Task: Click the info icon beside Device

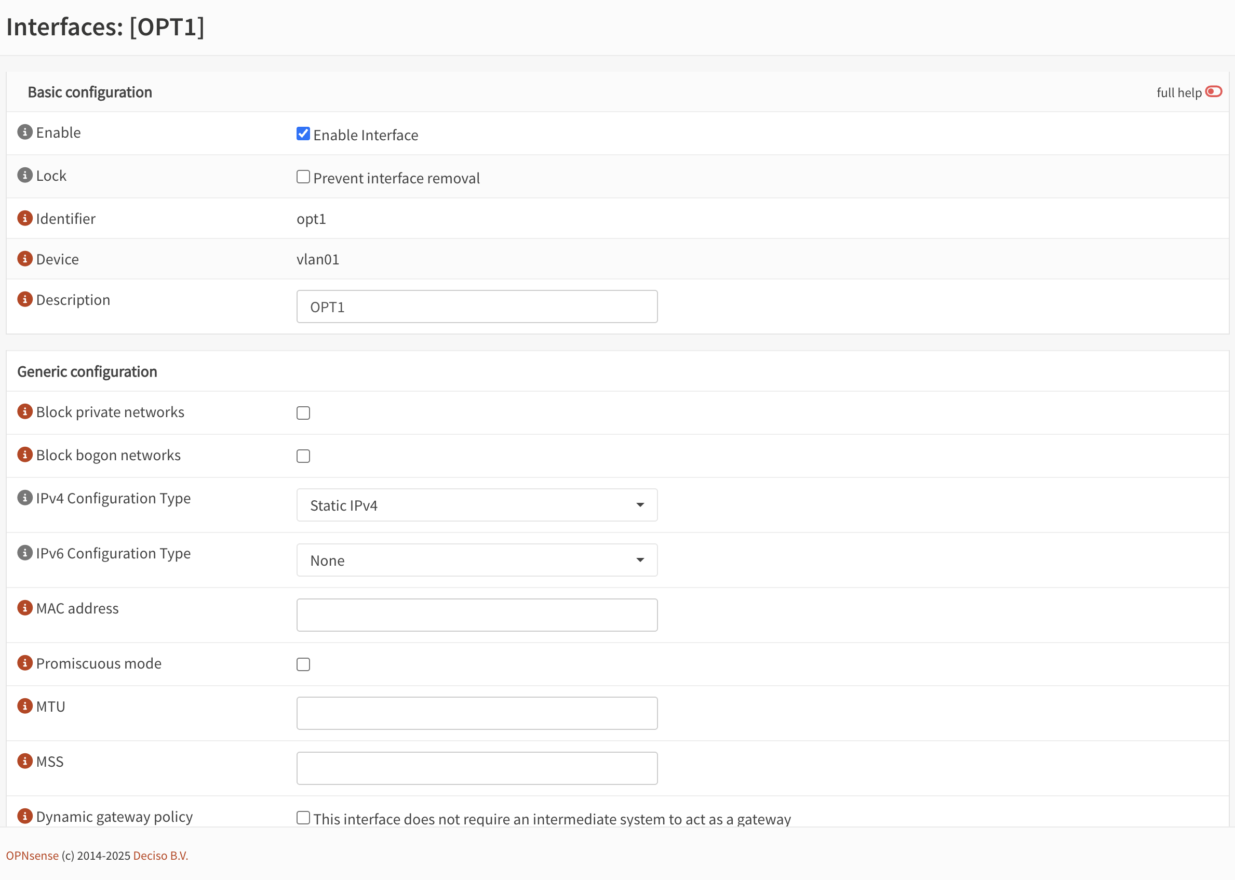Action: [x=25, y=259]
